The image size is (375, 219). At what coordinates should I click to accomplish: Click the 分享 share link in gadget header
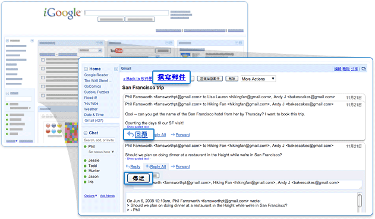click(354, 69)
